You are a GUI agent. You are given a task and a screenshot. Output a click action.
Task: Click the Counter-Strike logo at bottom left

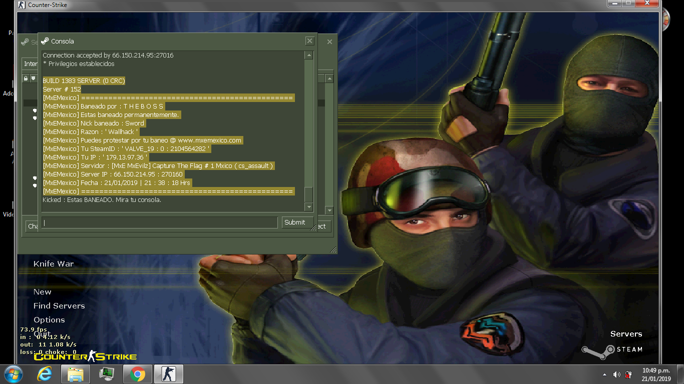(85, 356)
